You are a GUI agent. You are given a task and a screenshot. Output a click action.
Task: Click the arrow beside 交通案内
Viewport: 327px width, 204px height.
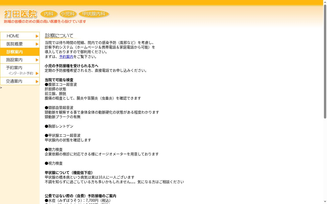[37, 82]
